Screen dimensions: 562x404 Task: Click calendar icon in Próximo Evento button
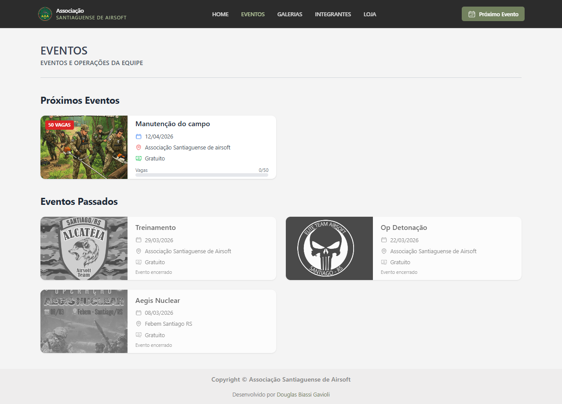[x=472, y=14]
